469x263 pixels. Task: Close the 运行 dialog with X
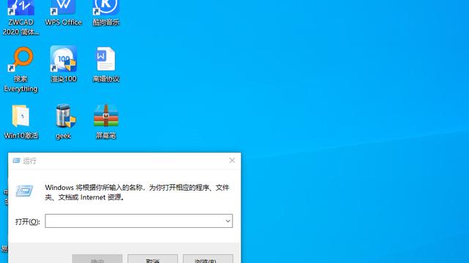coord(232,161)
